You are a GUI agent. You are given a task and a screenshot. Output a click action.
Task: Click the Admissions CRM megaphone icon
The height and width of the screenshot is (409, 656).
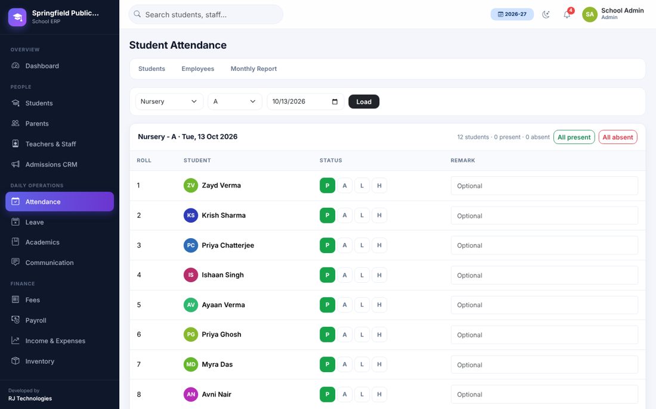pyautogui.click(x=16, y=164)
